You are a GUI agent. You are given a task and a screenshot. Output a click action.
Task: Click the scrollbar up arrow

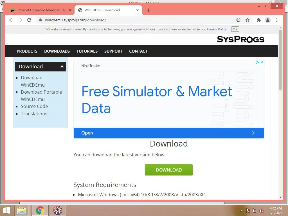[x=280, y=28]
